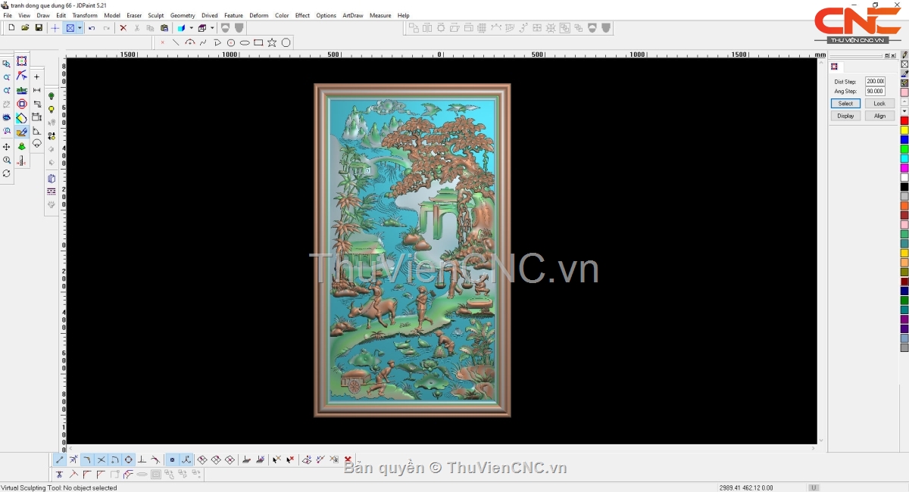Select the eyedropper color picker icon
The image size is (909, 492).
pyautogui.click(x=904, y=74)
